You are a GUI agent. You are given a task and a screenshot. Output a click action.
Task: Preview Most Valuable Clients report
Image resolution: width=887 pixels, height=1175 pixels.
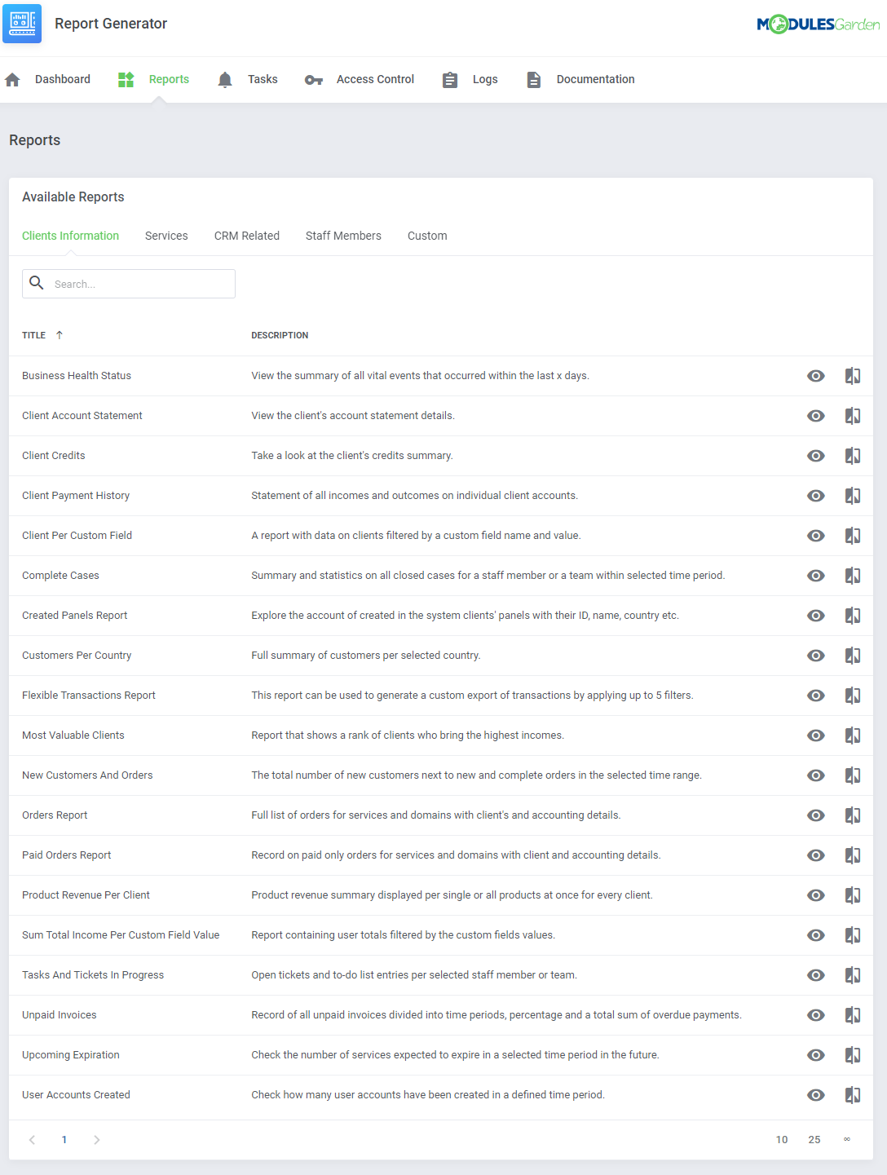tap(816, 735)
